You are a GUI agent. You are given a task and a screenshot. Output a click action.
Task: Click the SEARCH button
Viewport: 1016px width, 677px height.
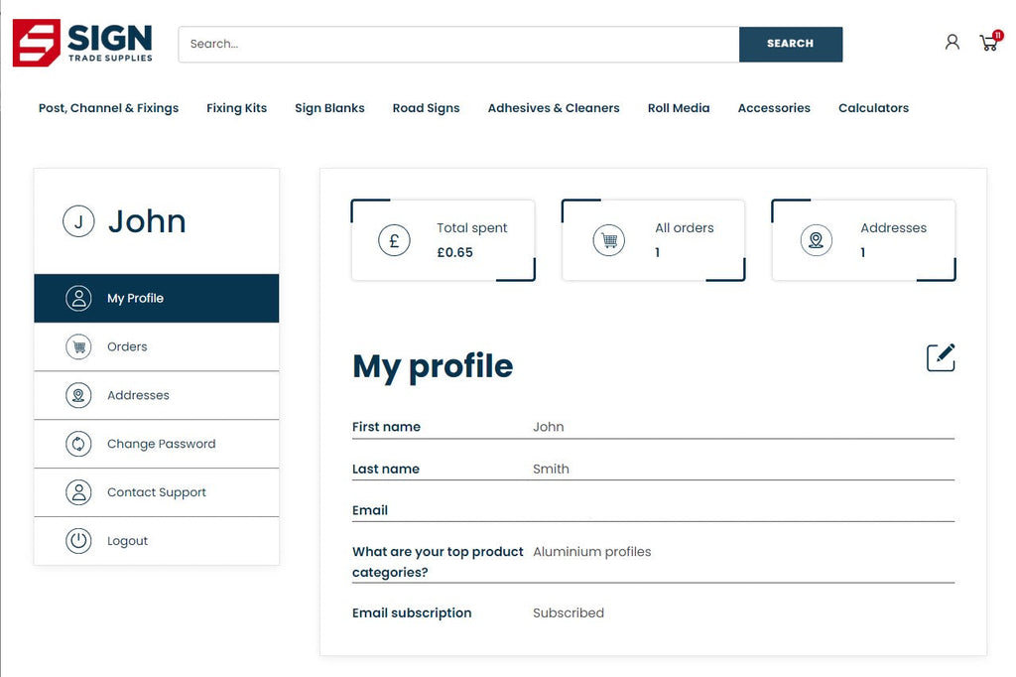point(790,44)
